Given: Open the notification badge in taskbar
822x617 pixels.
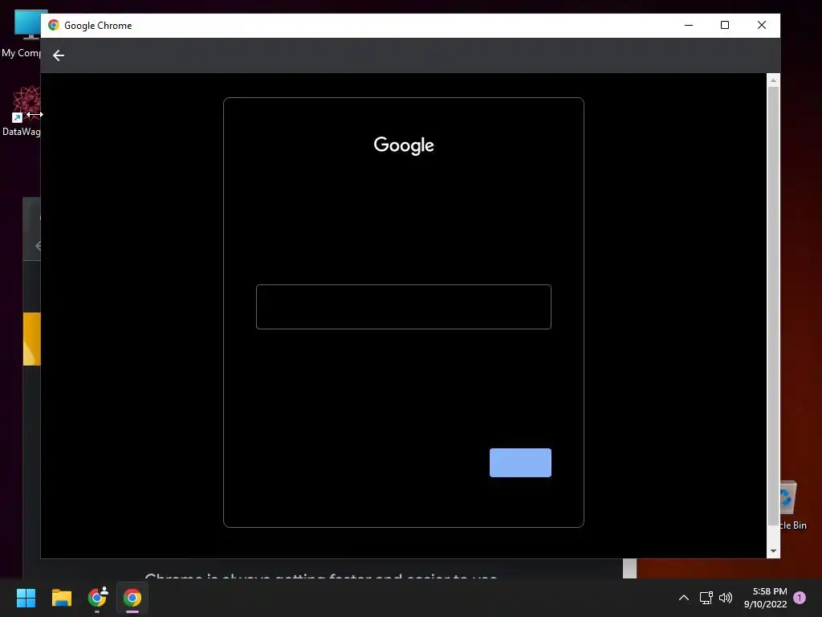Looking at the screenshot, I should coord(800,598).
